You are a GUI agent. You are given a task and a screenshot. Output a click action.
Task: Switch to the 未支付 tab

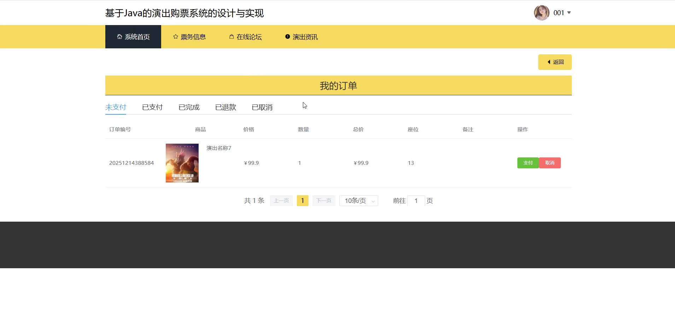tap(116, 107)
